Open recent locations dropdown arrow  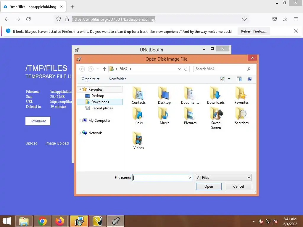pyautogui.click(x=98, y=69)
